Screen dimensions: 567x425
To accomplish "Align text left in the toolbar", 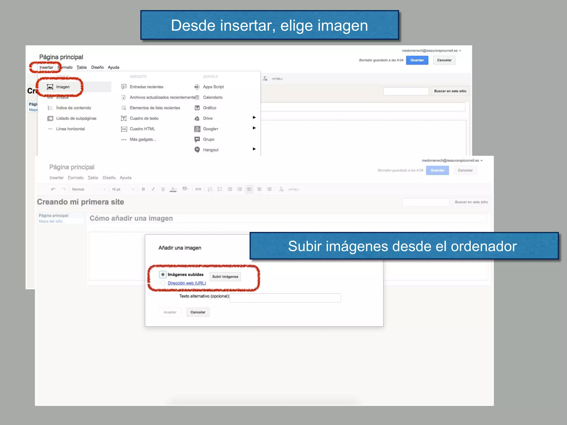I will pos(249,189).
